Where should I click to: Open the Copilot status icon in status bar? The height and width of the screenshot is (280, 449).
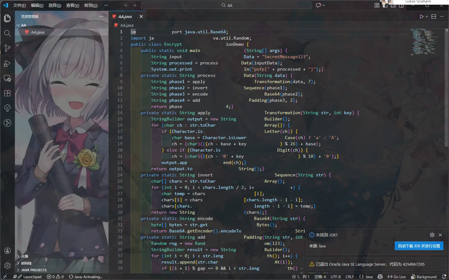point(380,277)
